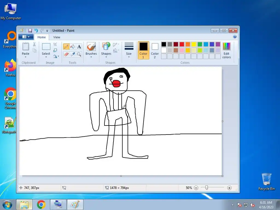Click Chrome icon in the taskbar
This screenshot has width=280, height=210.
coord(41,205)
